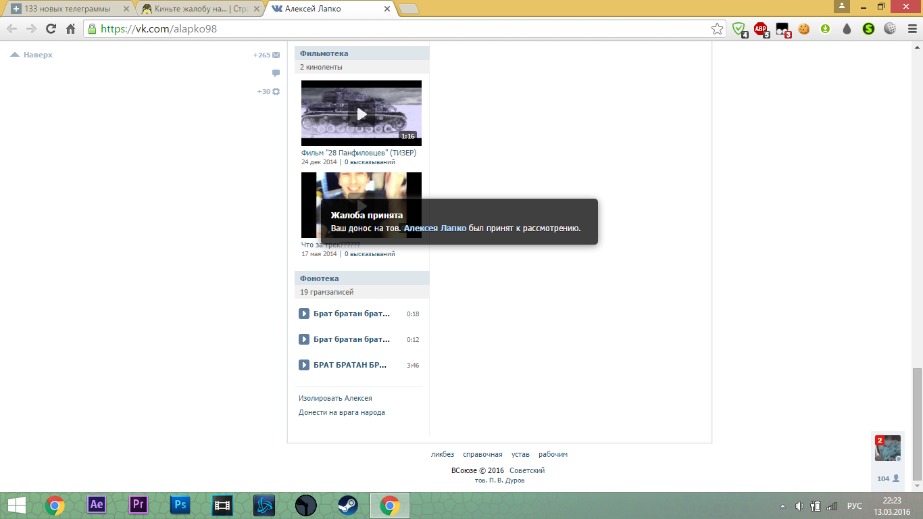Open the blue lightning app on taskbar

click(264, 505)
